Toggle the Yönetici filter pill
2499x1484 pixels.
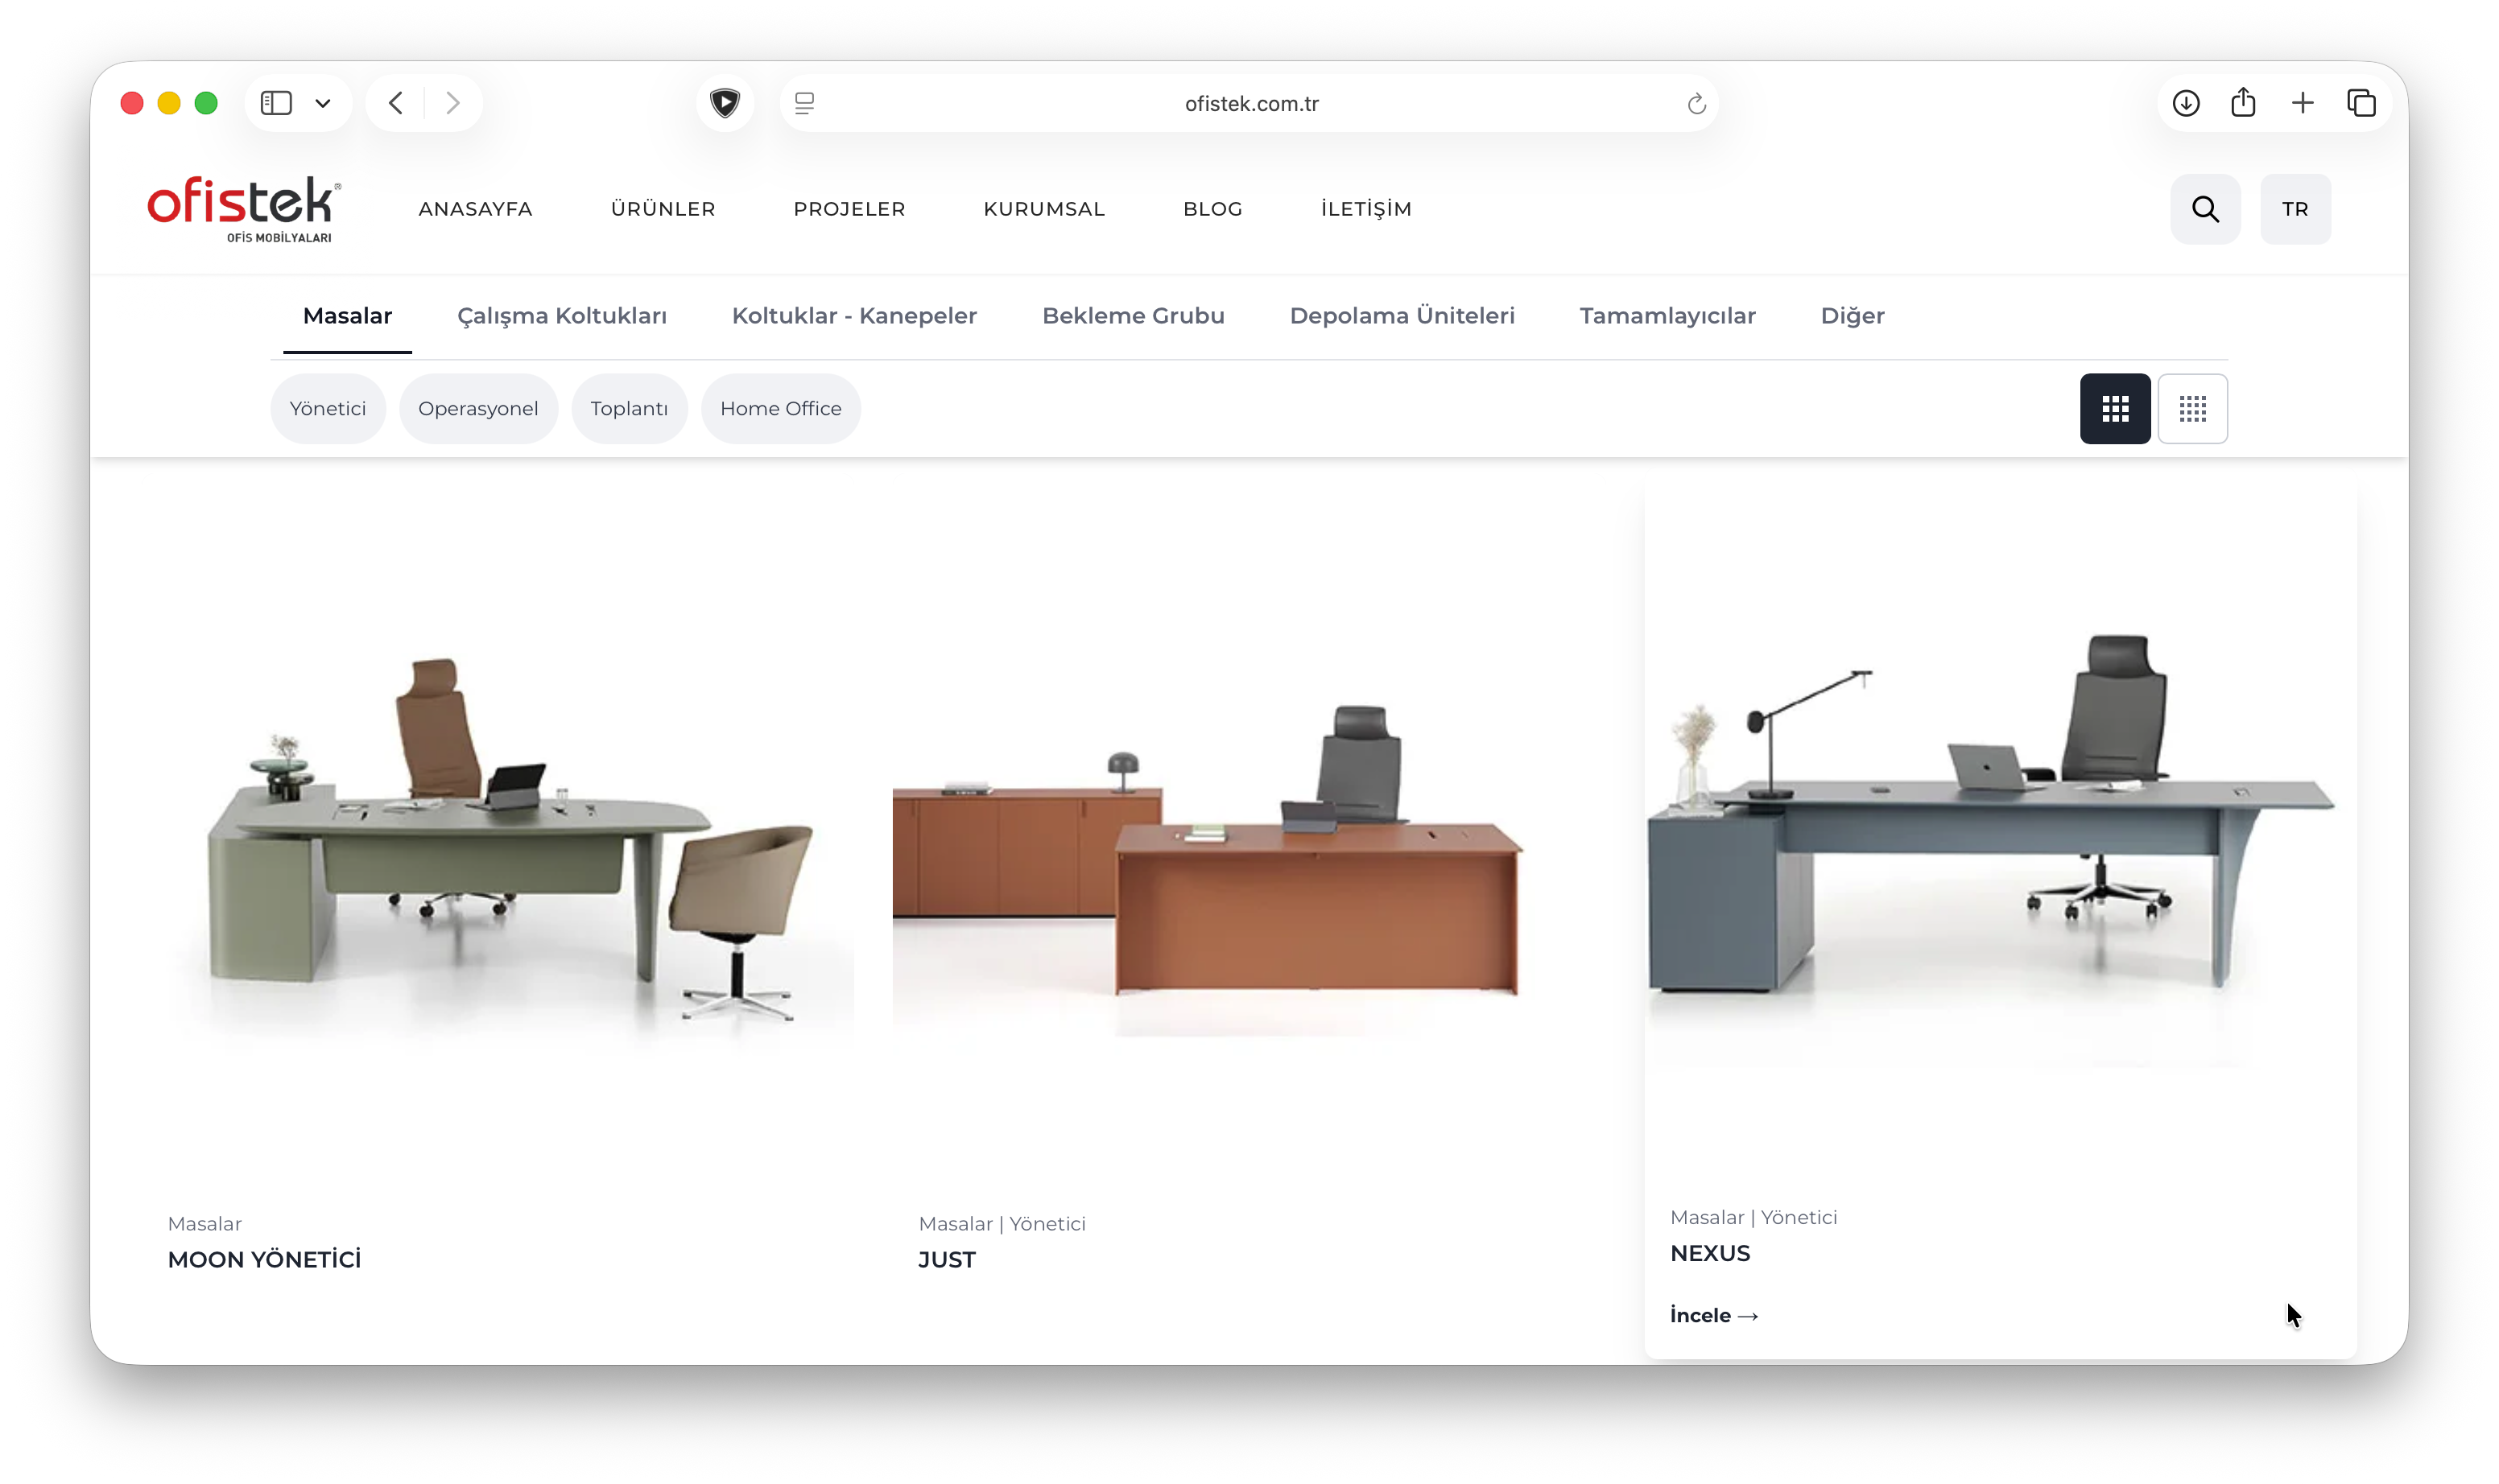[328, 408]
